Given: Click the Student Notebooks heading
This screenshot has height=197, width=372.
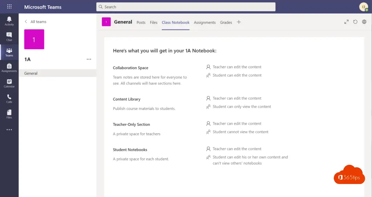Looking at the screenshot, I should click(x=130, y=150).
